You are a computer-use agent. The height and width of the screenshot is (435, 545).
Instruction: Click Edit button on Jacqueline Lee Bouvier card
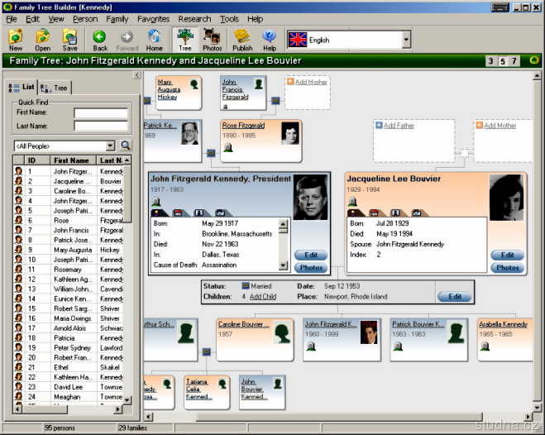coord(508,255)
